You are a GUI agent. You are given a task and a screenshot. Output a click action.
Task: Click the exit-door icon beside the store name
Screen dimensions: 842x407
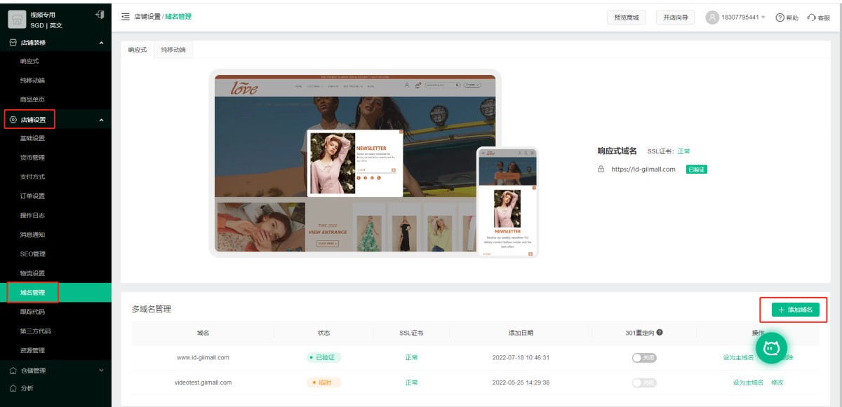pos(99,14)
